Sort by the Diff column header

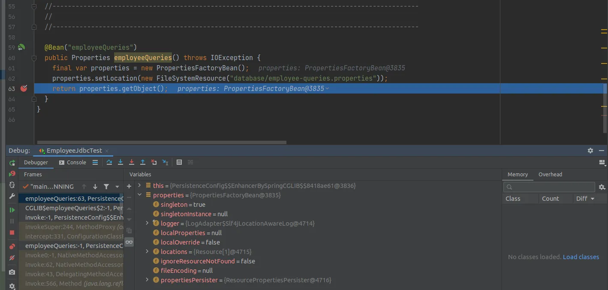pyautogui.click(x=585, y=199)
